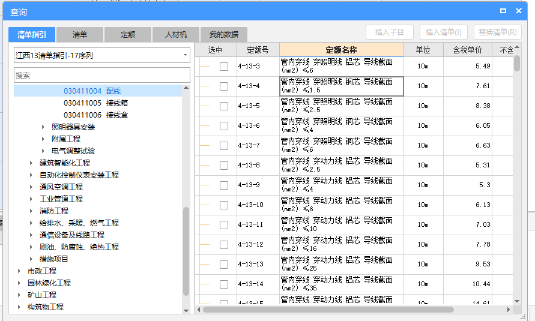This screenshot has height=321, width=535.
Task: Click the name cell of quota 4-13-4
Action: [342, 86]
